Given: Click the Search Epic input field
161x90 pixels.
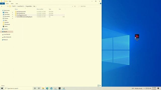Looking at the screenshot, I should point(89,6).
